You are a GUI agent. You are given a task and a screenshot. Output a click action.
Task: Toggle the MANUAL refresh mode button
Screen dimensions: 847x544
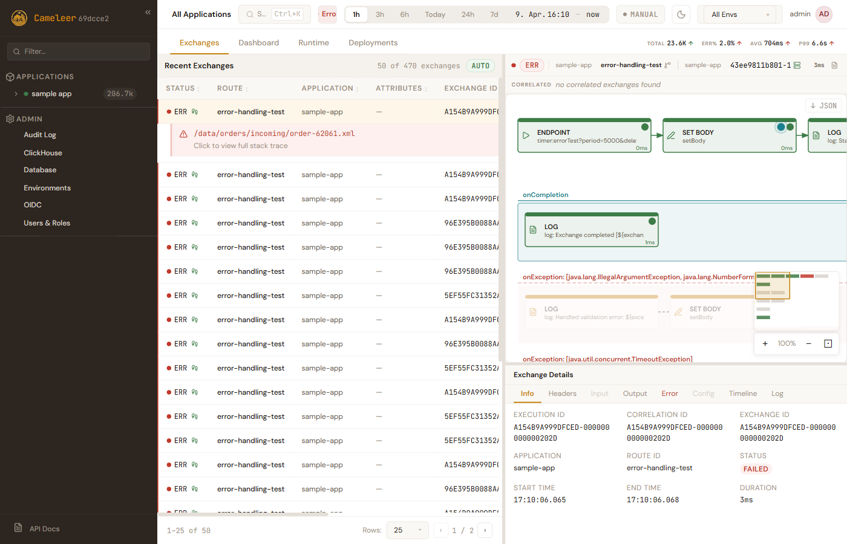(x=641, y=15)
